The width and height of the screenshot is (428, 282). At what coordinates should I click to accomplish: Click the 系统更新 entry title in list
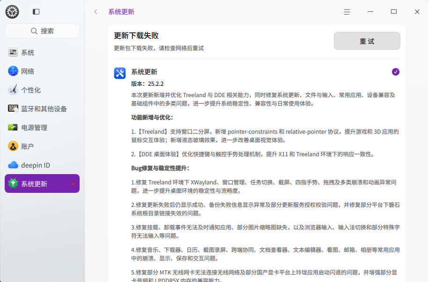coord(144,72)
